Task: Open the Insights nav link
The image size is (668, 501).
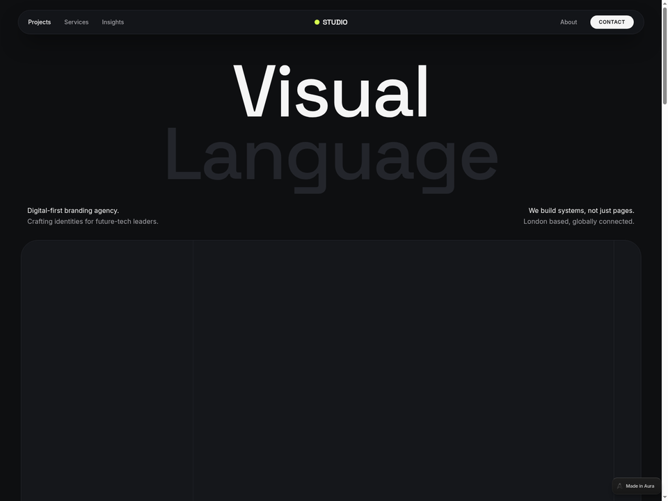Action: point(113,22)
